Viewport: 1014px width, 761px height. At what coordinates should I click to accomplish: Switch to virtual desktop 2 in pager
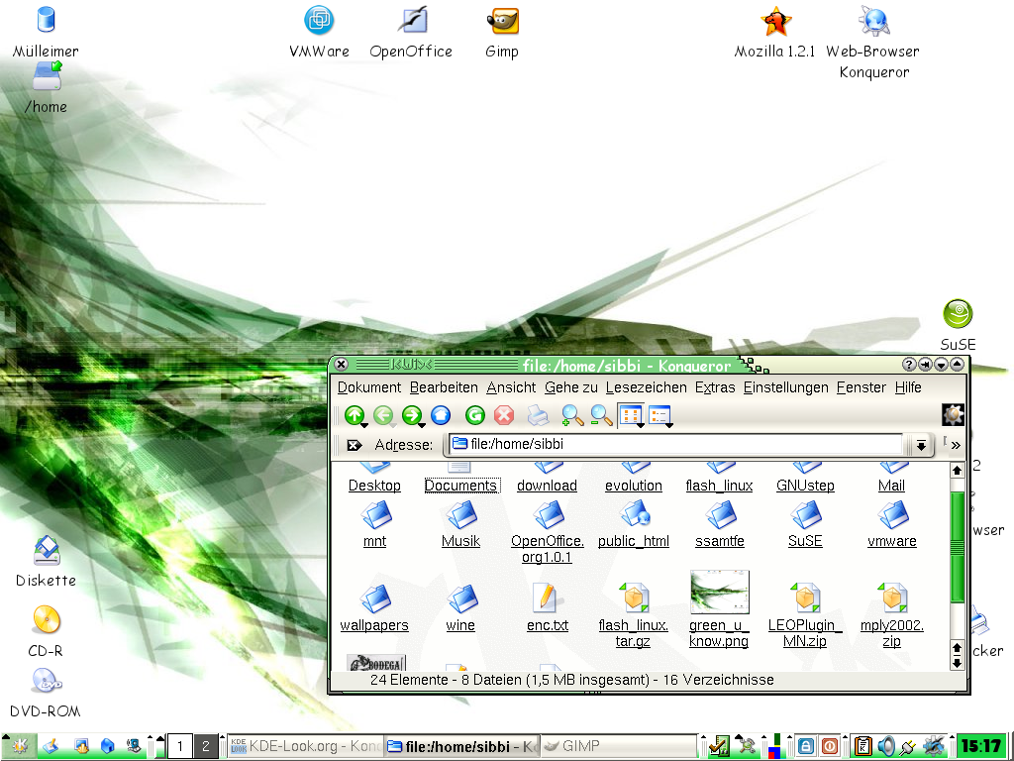tap(206, 746)
